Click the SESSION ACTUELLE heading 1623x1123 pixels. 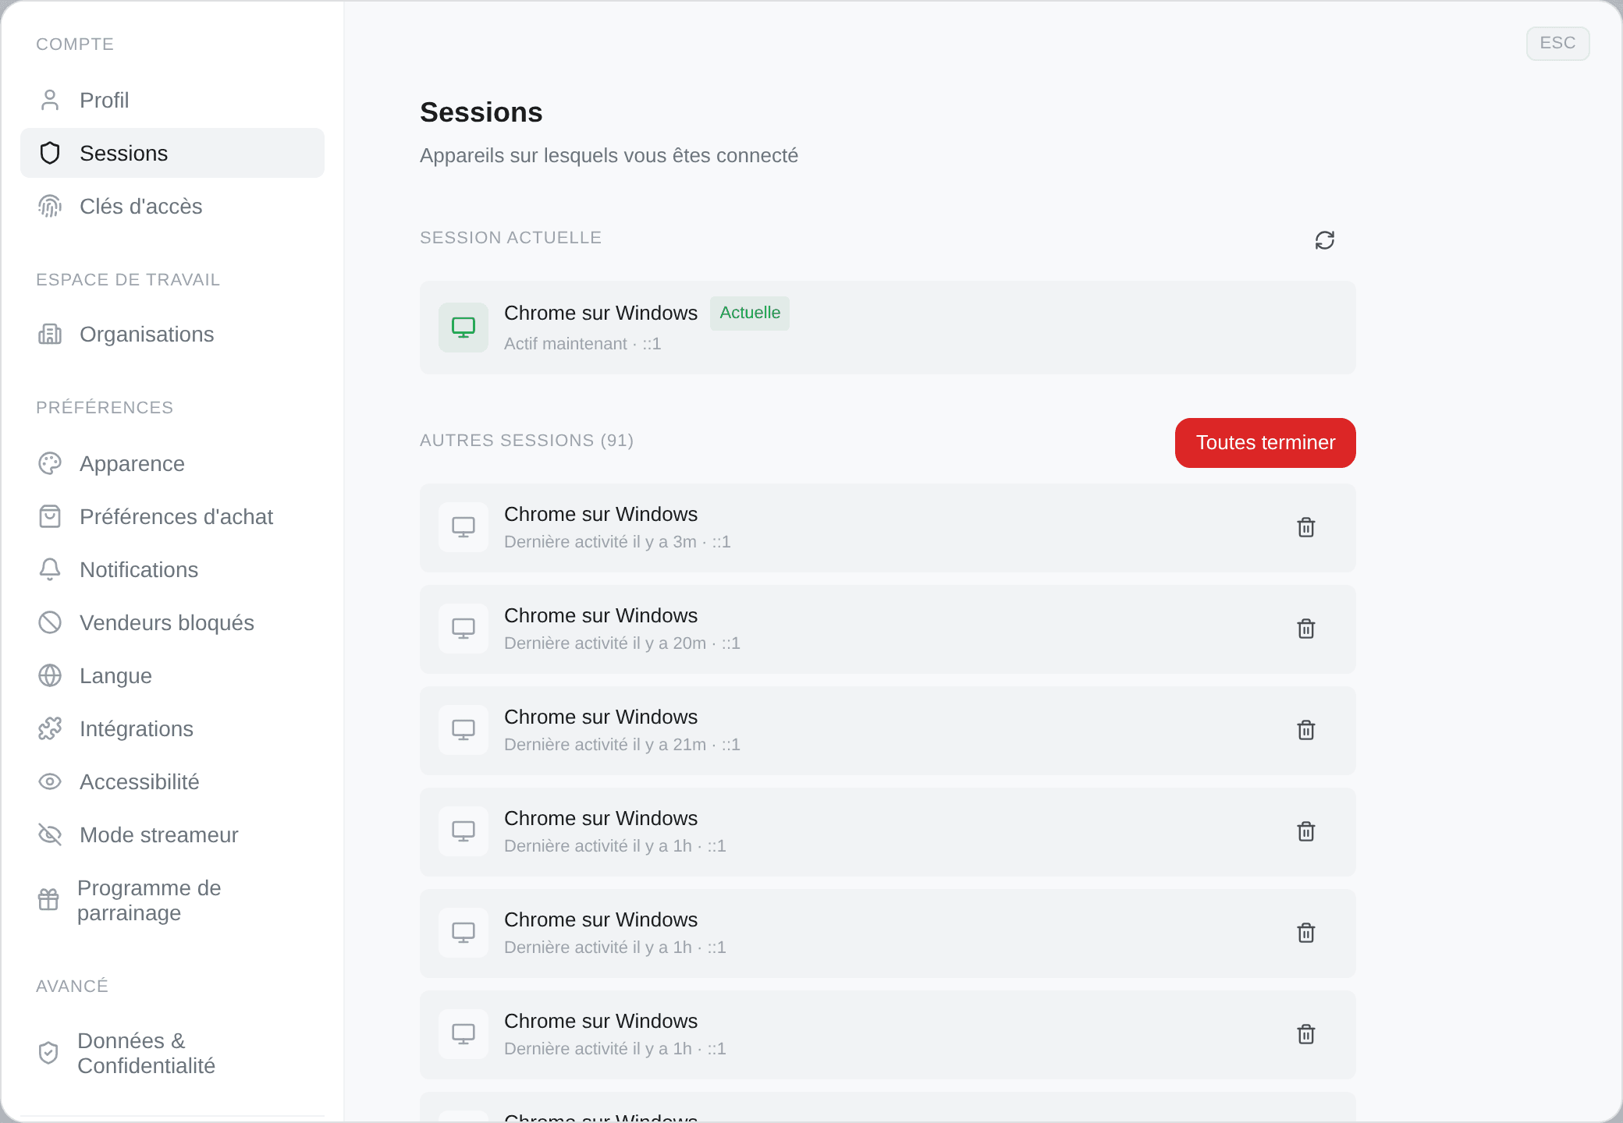(511, 238)
